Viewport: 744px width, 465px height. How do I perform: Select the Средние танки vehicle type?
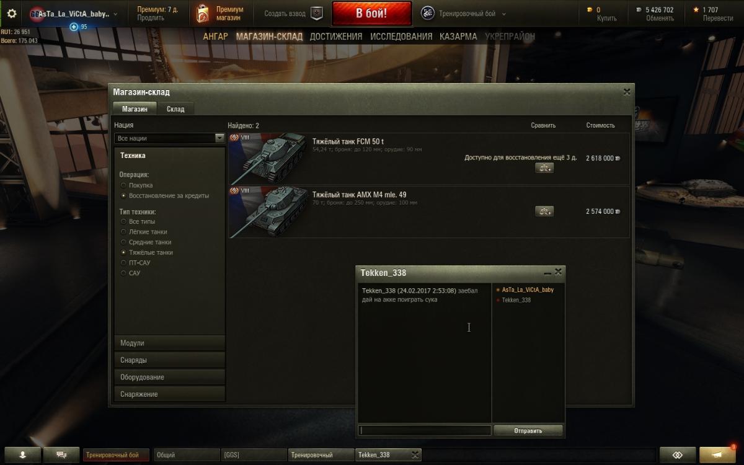123,242
